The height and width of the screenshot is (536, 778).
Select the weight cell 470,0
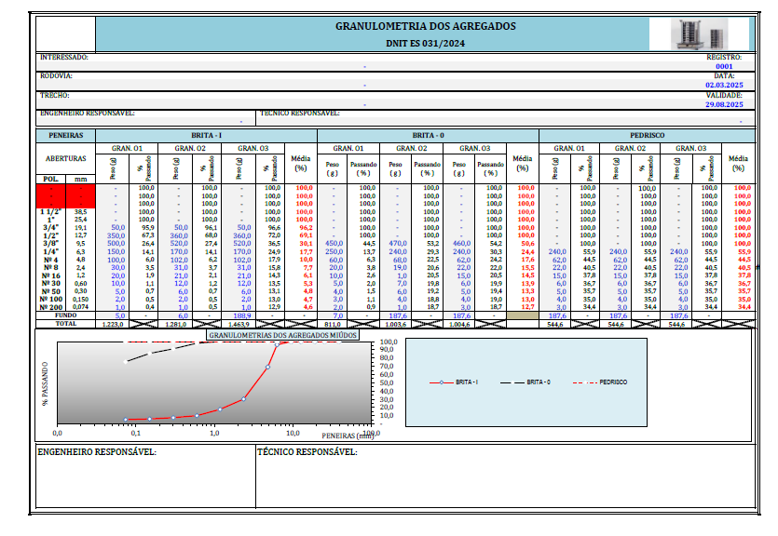(398, 244)
